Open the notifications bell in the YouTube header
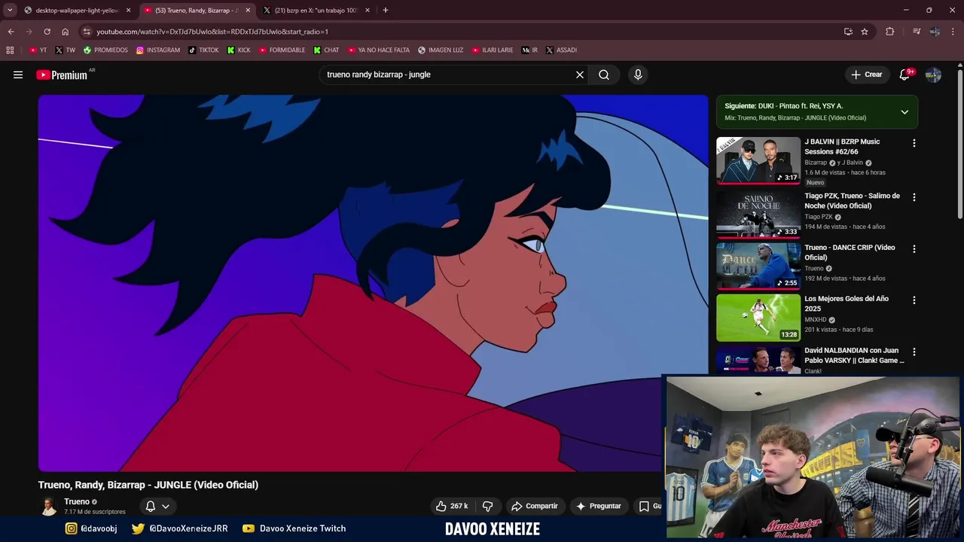964x542 pixels. click(x=905, y=75)
